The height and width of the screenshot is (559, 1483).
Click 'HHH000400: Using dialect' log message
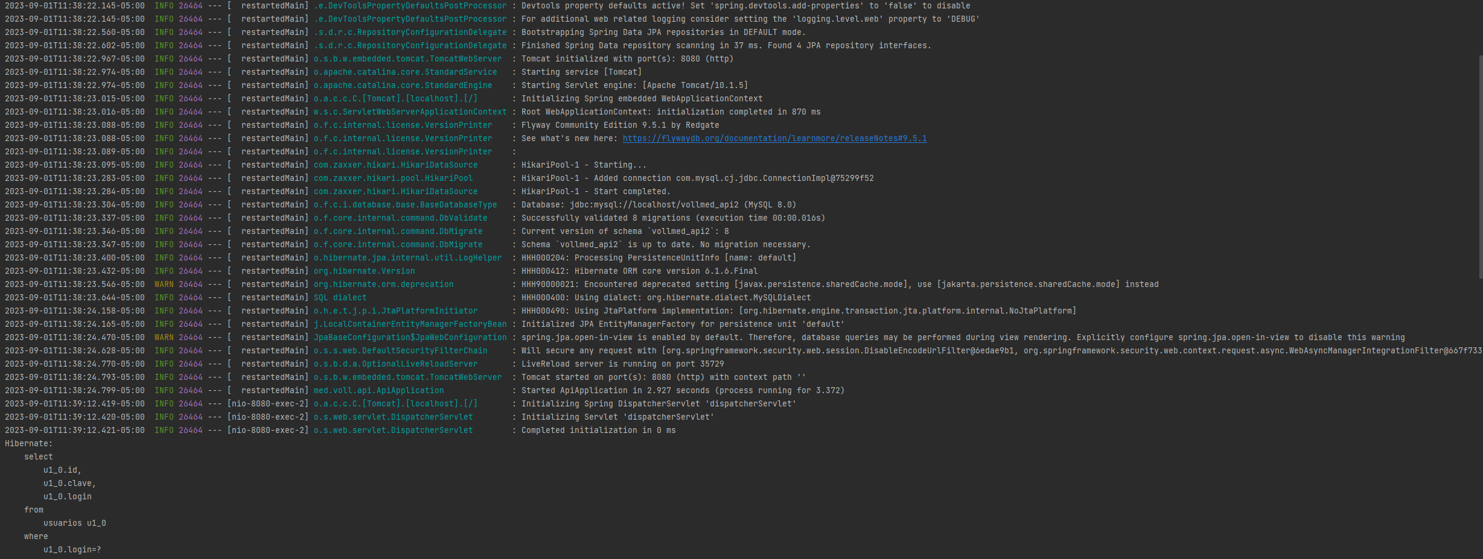666,298
